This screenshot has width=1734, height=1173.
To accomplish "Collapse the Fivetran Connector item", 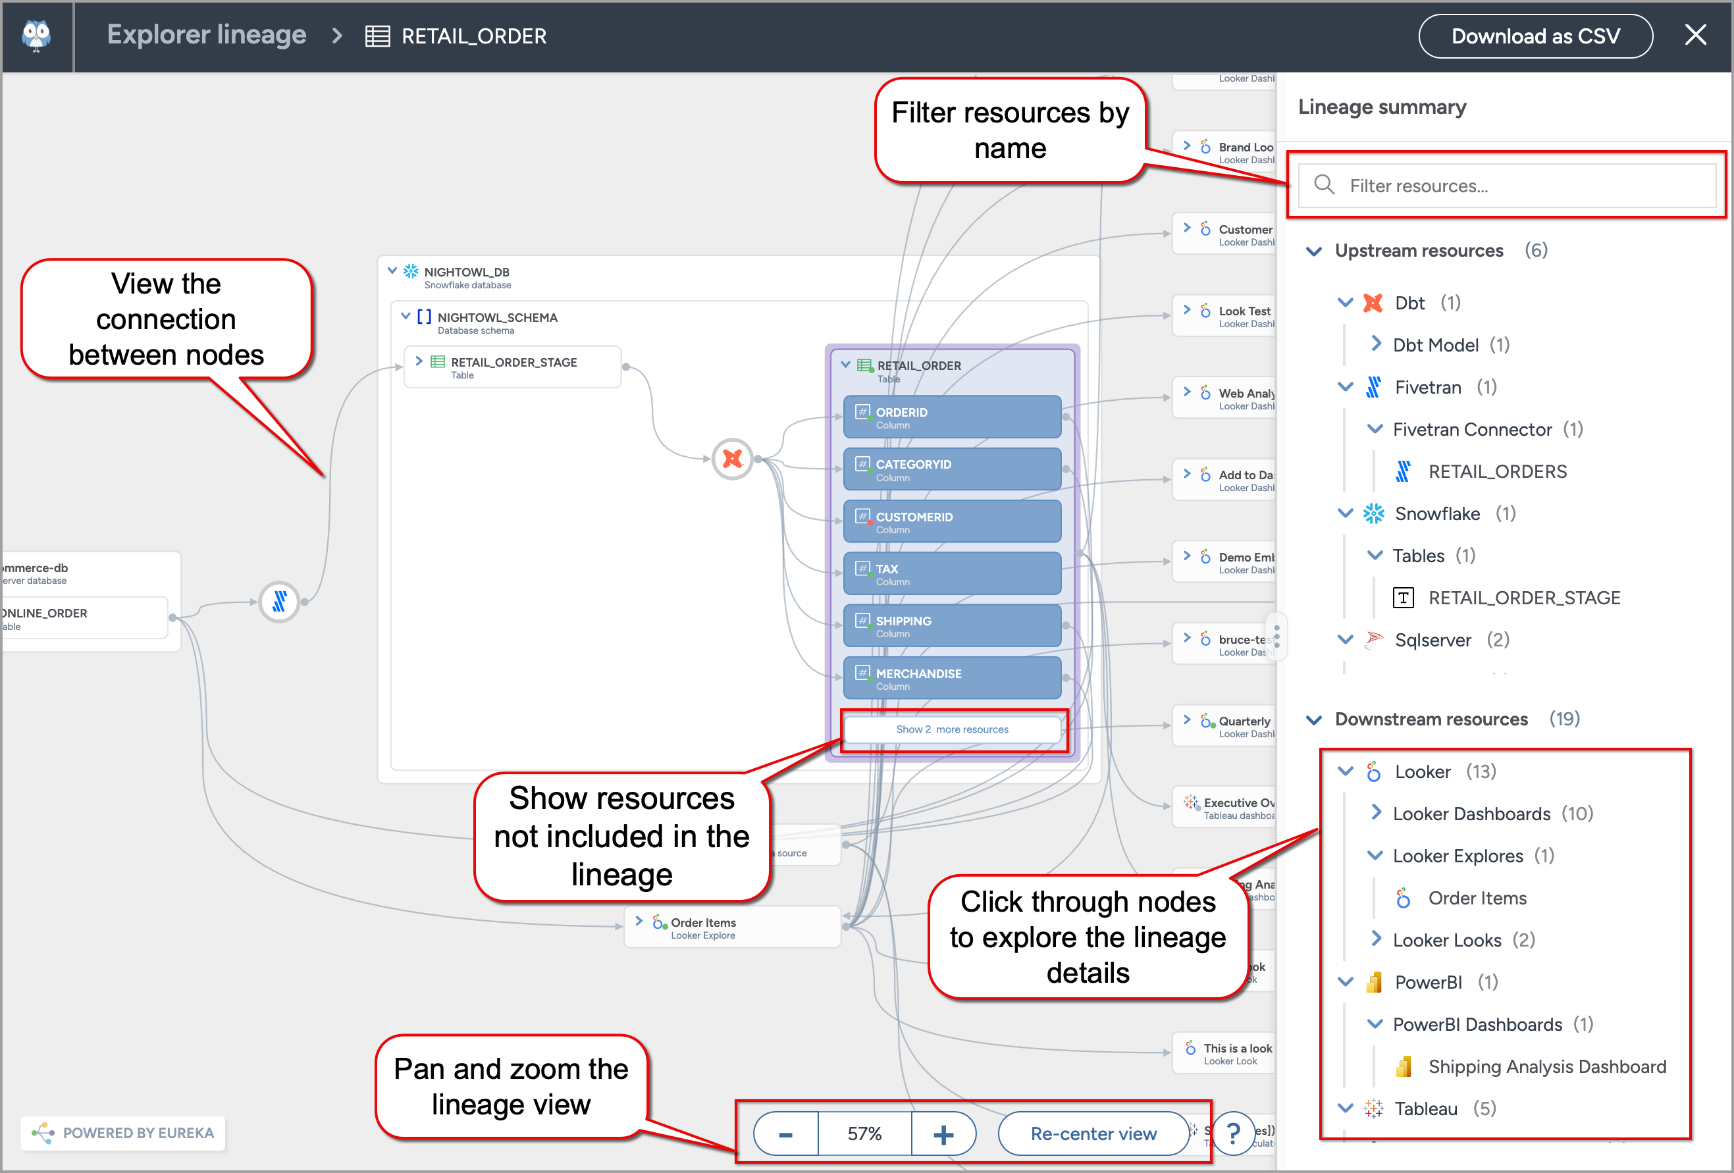I will pos(1375,429).
